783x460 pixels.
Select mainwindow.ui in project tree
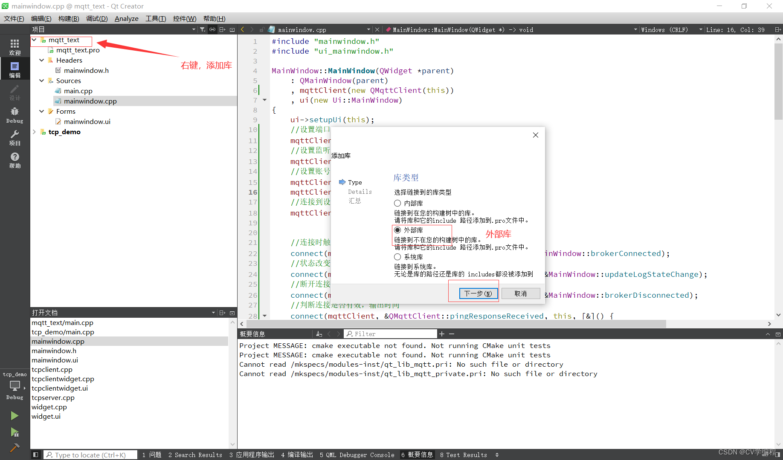(87, 121)
